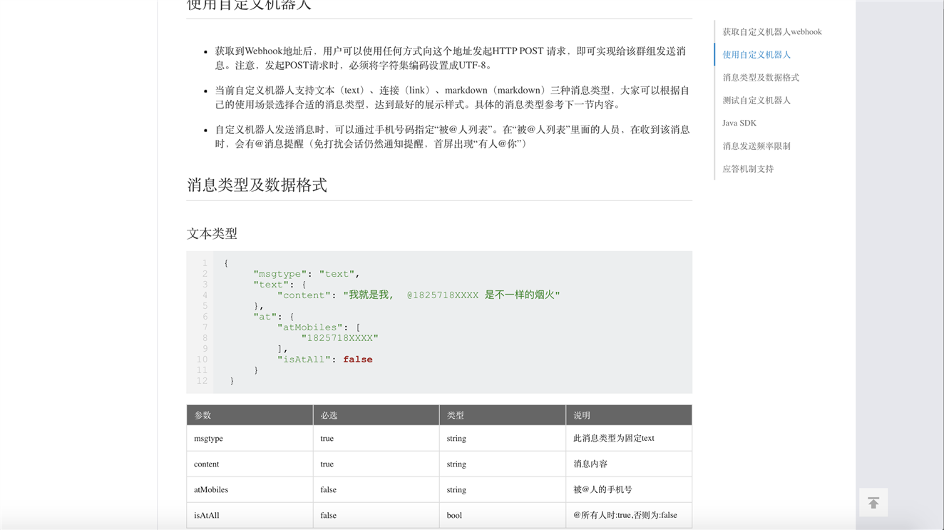Click the bullet mentioning text, link, markdown types
Viewport: 944px width, 530px height.
[x=452, y=98]
